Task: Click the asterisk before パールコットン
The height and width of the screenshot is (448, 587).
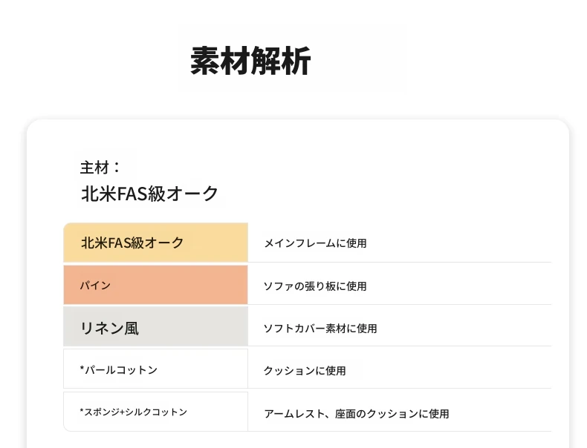Action: pos(82,369)
